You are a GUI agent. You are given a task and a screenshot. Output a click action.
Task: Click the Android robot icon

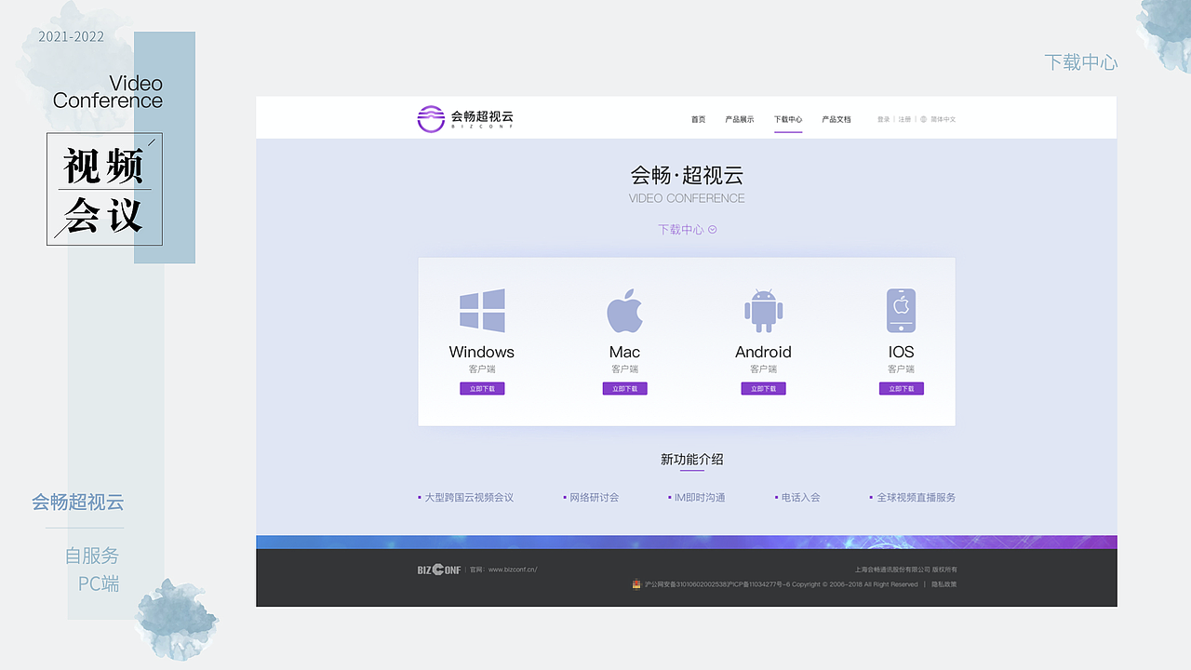[763, 310]
